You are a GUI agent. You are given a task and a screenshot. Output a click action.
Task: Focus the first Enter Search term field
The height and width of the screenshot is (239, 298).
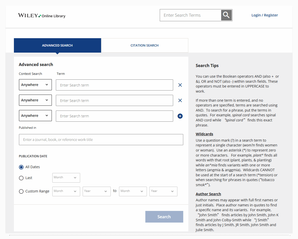pyautogui.click(x=114, y=85)
